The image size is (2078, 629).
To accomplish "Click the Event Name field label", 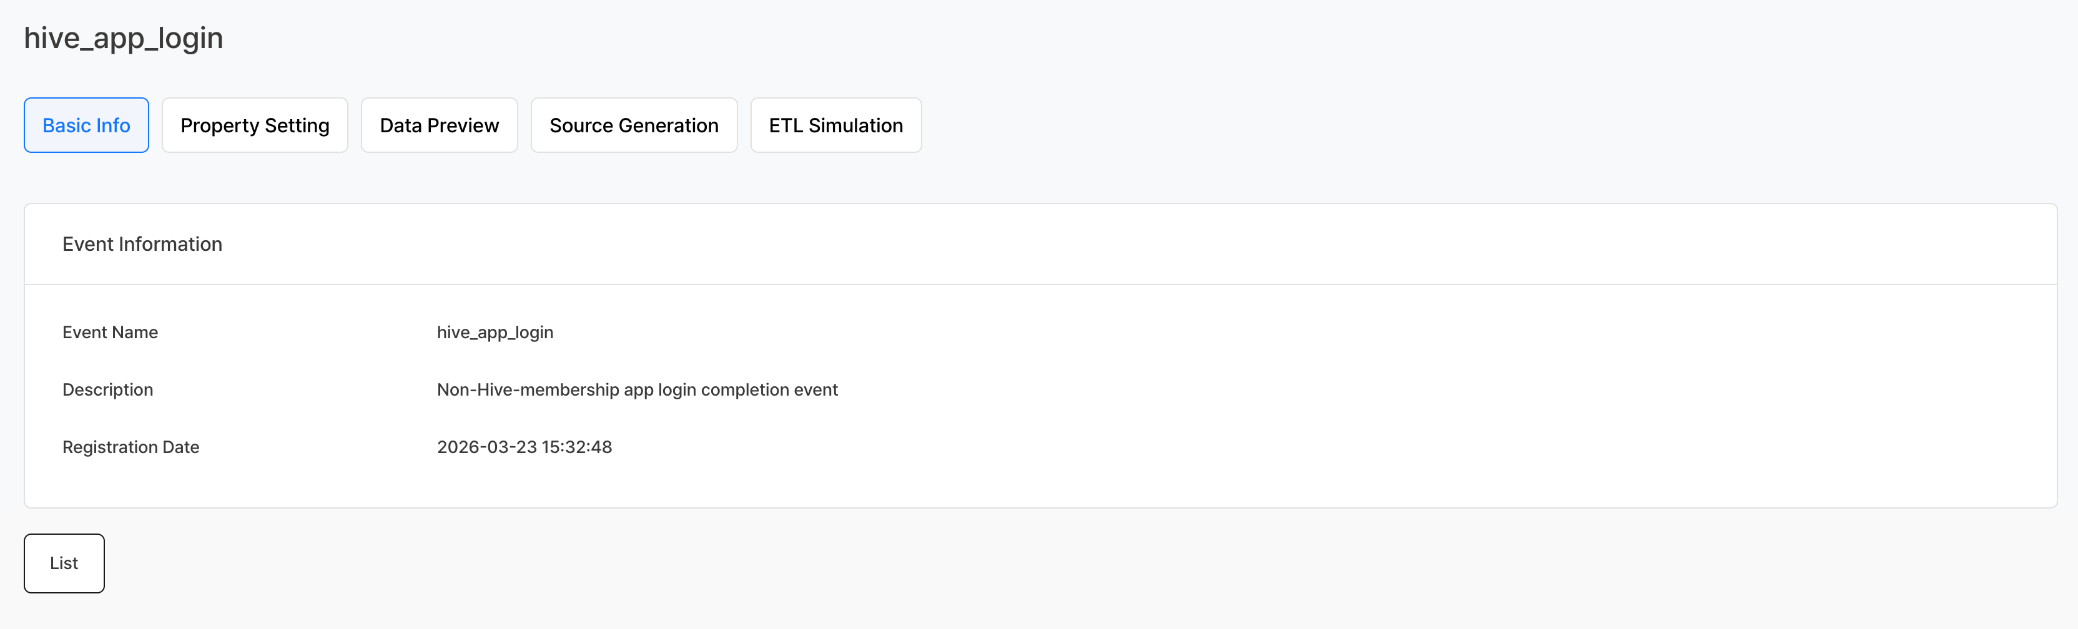I will pyautogui.click(x=110, y=332).
